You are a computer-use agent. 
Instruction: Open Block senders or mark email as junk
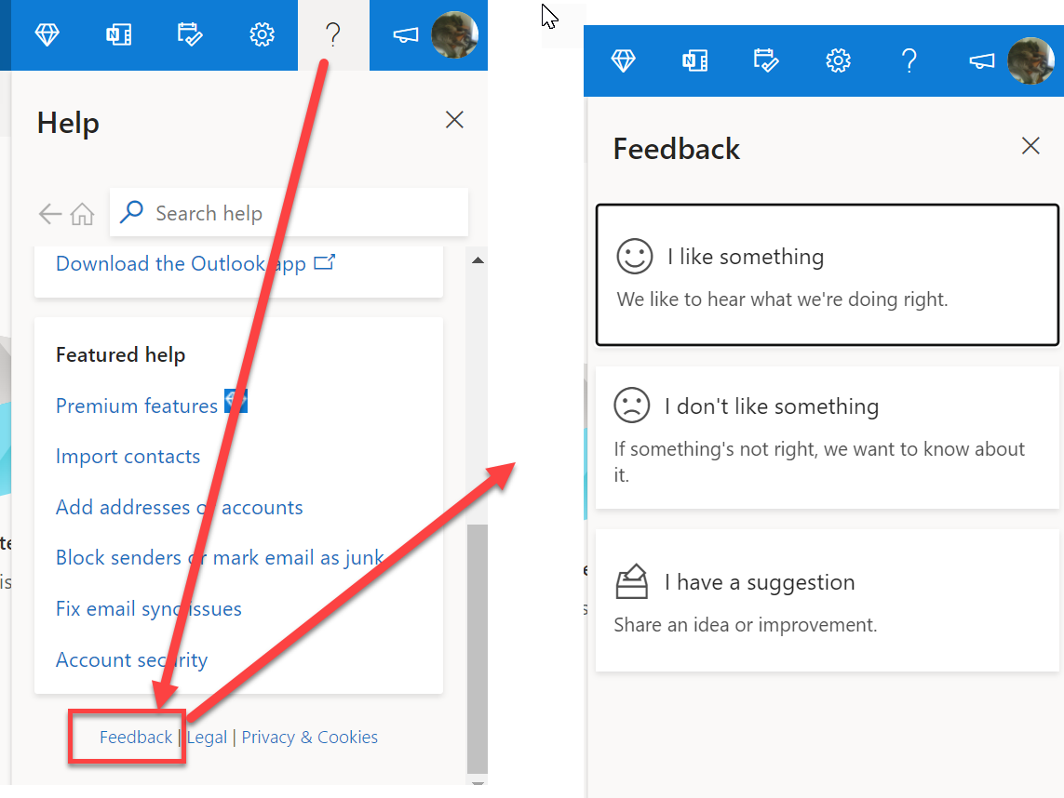pos(220,557)
